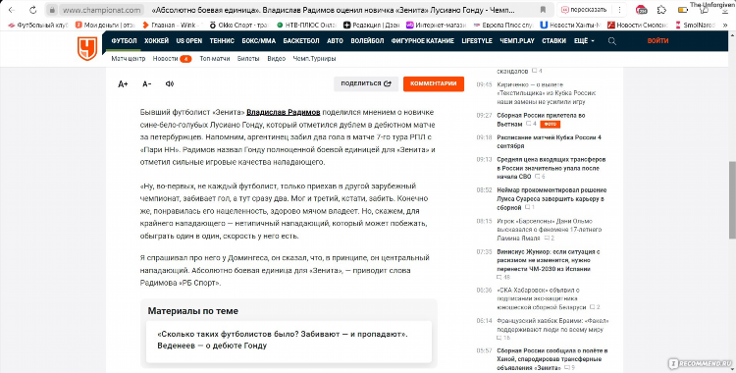Open news about Дани Ольмо and Ламин Ямаль

tap(550, 230)
